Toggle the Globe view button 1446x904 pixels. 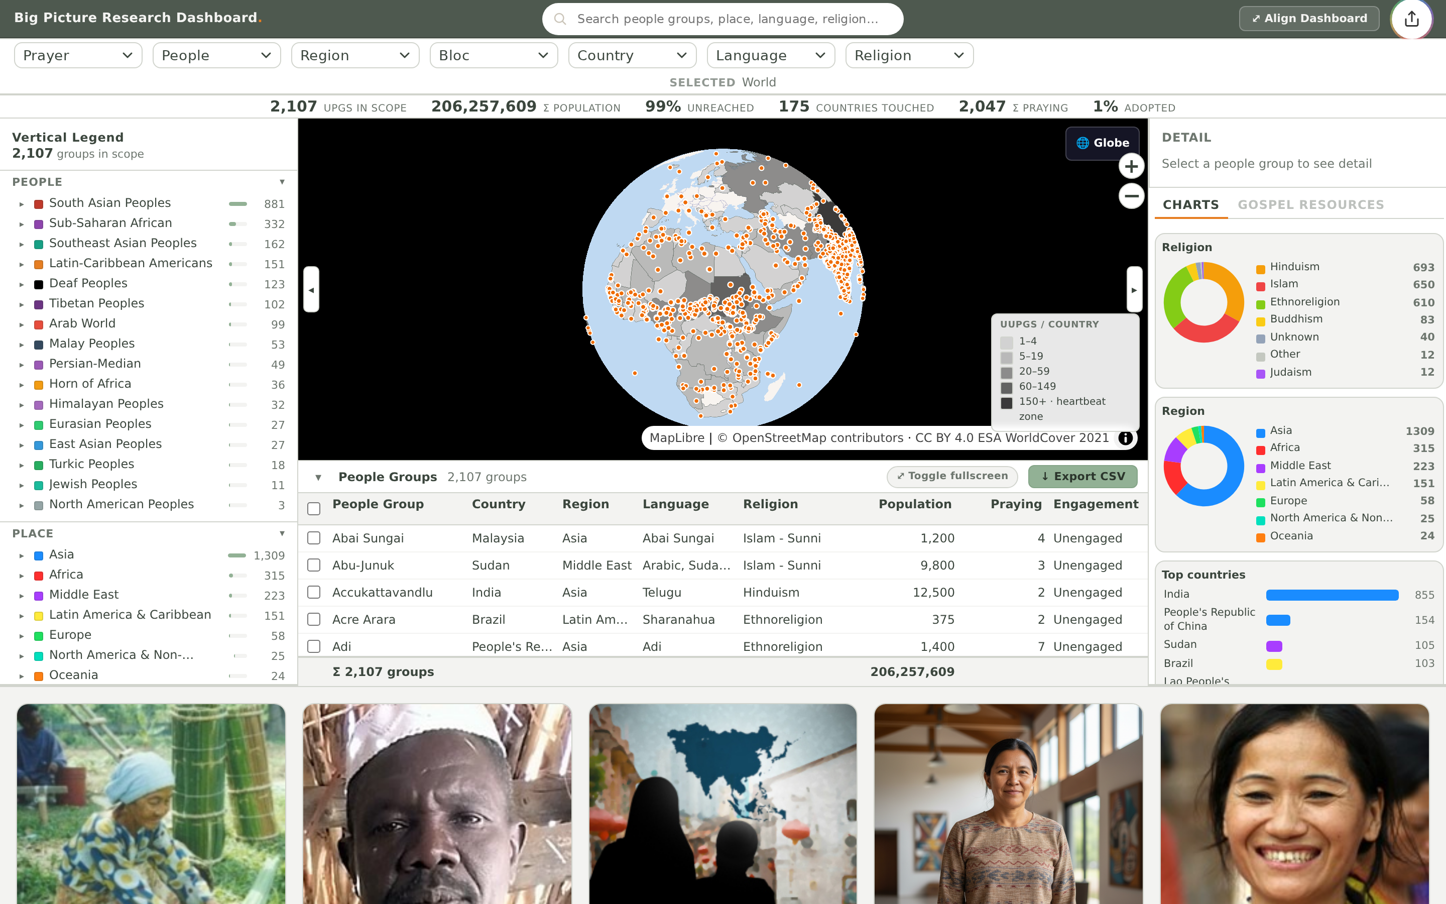tap(1103, 143)
